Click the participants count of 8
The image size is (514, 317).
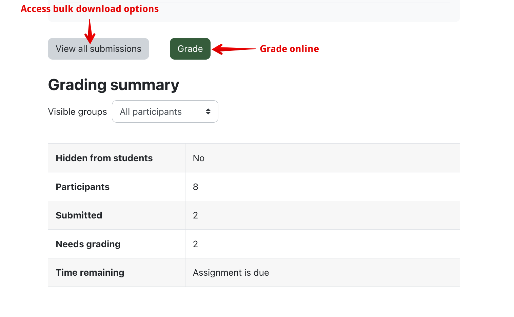[x=196, y=187]
